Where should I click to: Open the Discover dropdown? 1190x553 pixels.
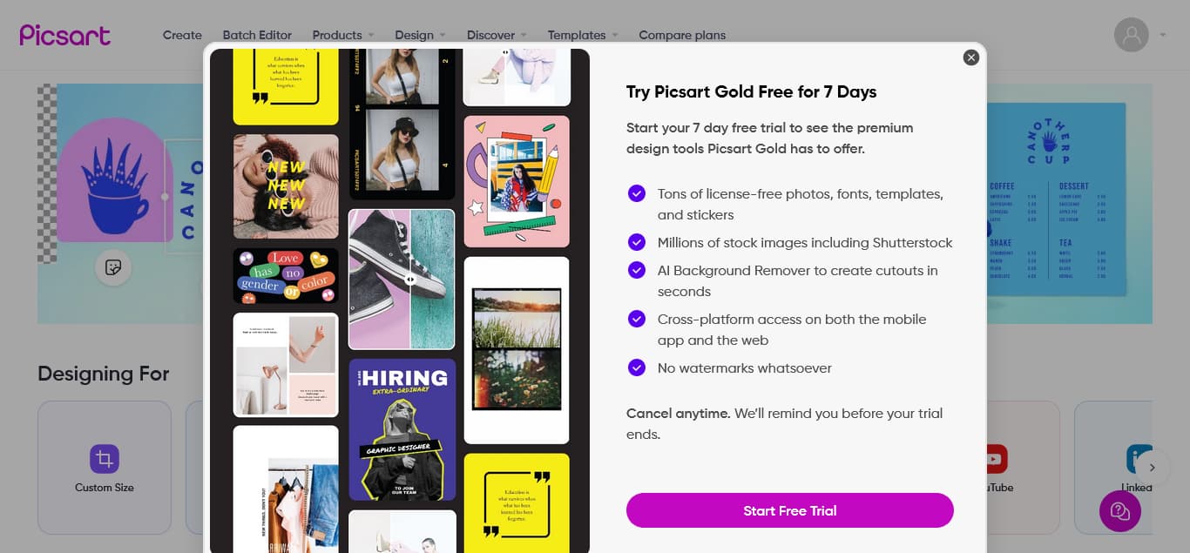(x=490, y=35)
